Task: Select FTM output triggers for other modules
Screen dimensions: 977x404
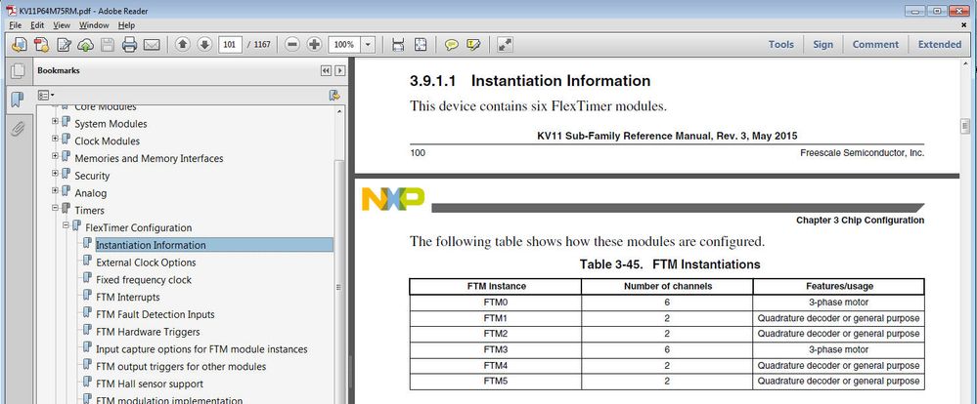Action: point(181,367)
